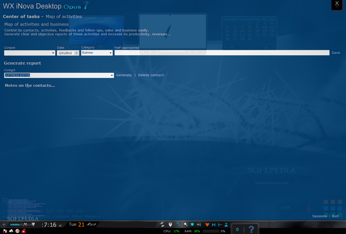346x234 pixels.
Task: Click the blue person icon by the counter
Action: [x=226, y=225]
